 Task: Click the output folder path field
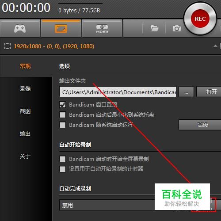(118, 92)
